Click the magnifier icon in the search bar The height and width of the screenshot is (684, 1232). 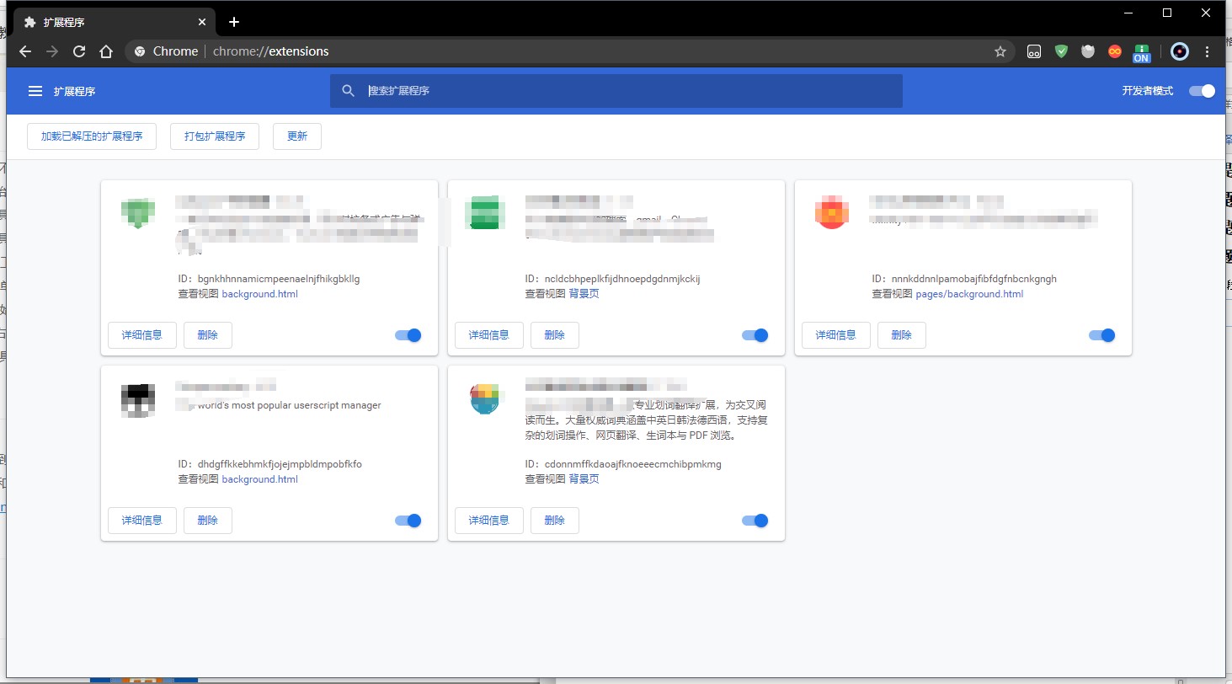[x=348, y=91]
